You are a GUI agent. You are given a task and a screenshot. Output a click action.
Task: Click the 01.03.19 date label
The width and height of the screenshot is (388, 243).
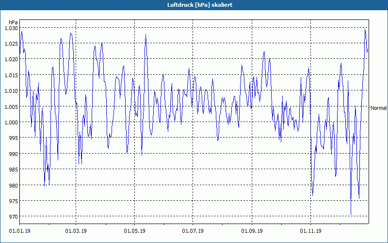76,231
